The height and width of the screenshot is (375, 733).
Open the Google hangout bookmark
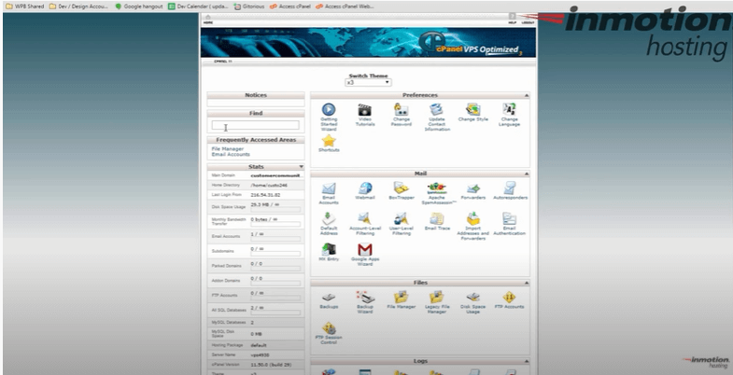[139, 7]
